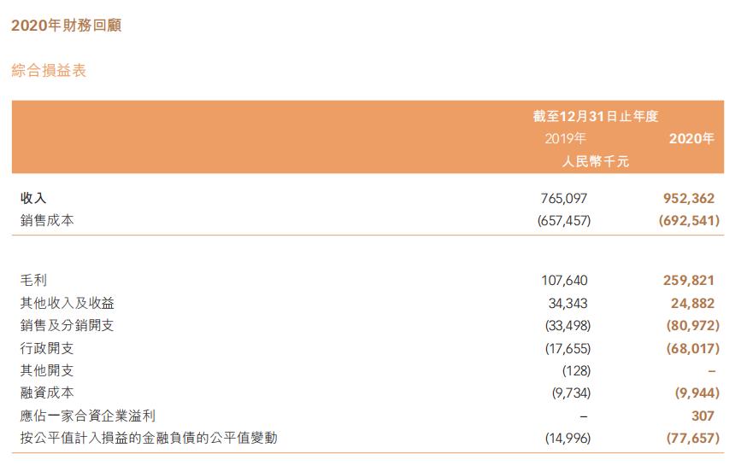Click the 2019 revenue value 765,097
The height and width of the screenshot is (471, 753).
point(564,198)
